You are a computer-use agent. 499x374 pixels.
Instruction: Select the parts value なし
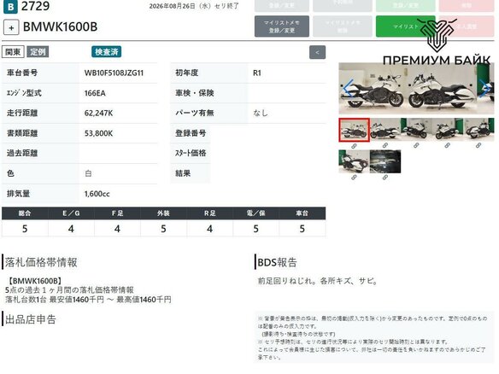click(x=261, y=113)
